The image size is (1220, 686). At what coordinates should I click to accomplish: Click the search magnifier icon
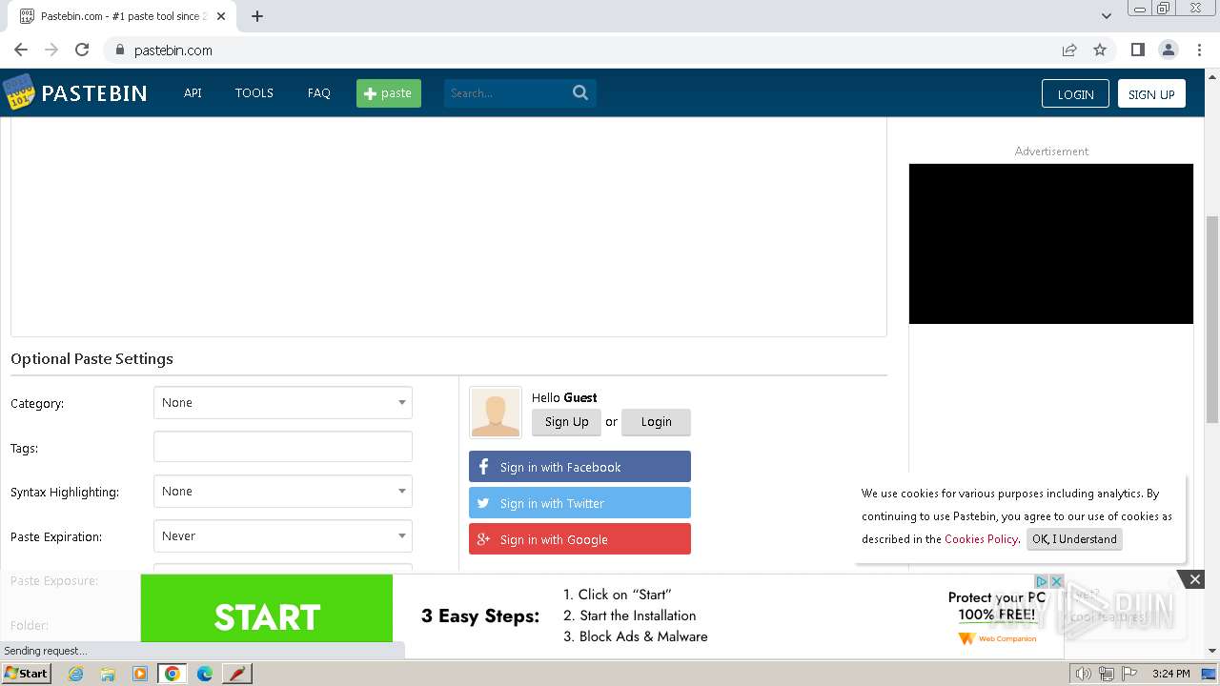580,92
